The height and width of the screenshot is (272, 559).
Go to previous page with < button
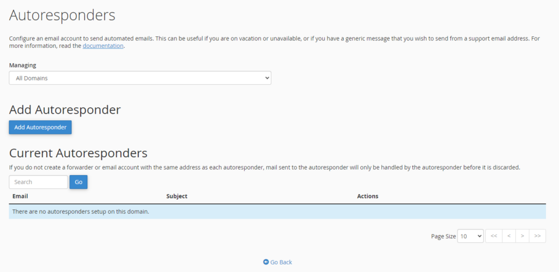(x=509, y=236)
